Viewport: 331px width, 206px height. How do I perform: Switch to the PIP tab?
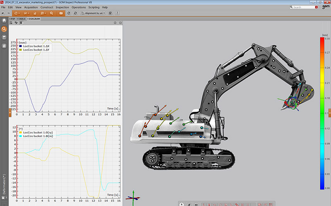(x=12, y=19)
